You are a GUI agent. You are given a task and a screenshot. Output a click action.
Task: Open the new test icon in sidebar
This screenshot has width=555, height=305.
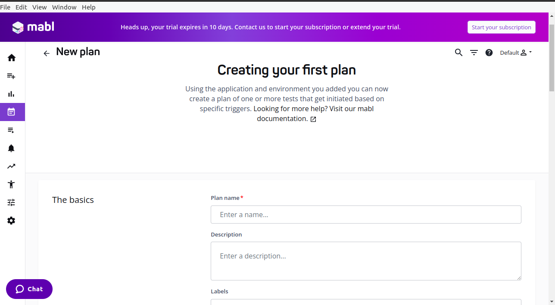point(12,76)
